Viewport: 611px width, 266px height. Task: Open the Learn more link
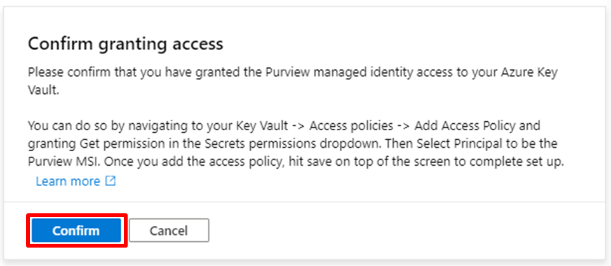[68, 181]
